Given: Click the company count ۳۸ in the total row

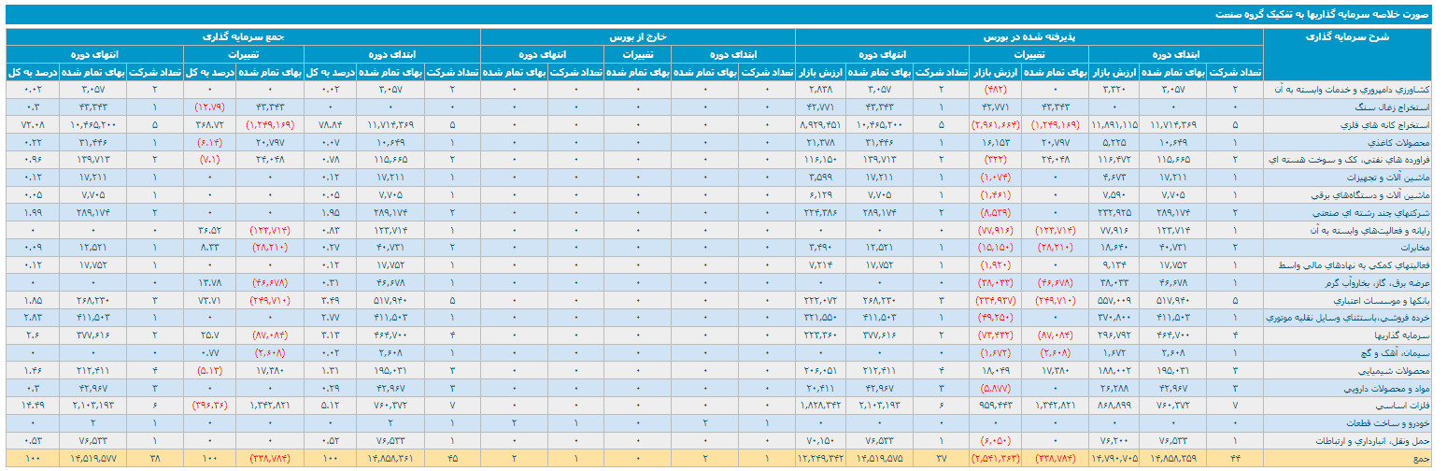Looking at the screenshot, I should tap(154, 459).
